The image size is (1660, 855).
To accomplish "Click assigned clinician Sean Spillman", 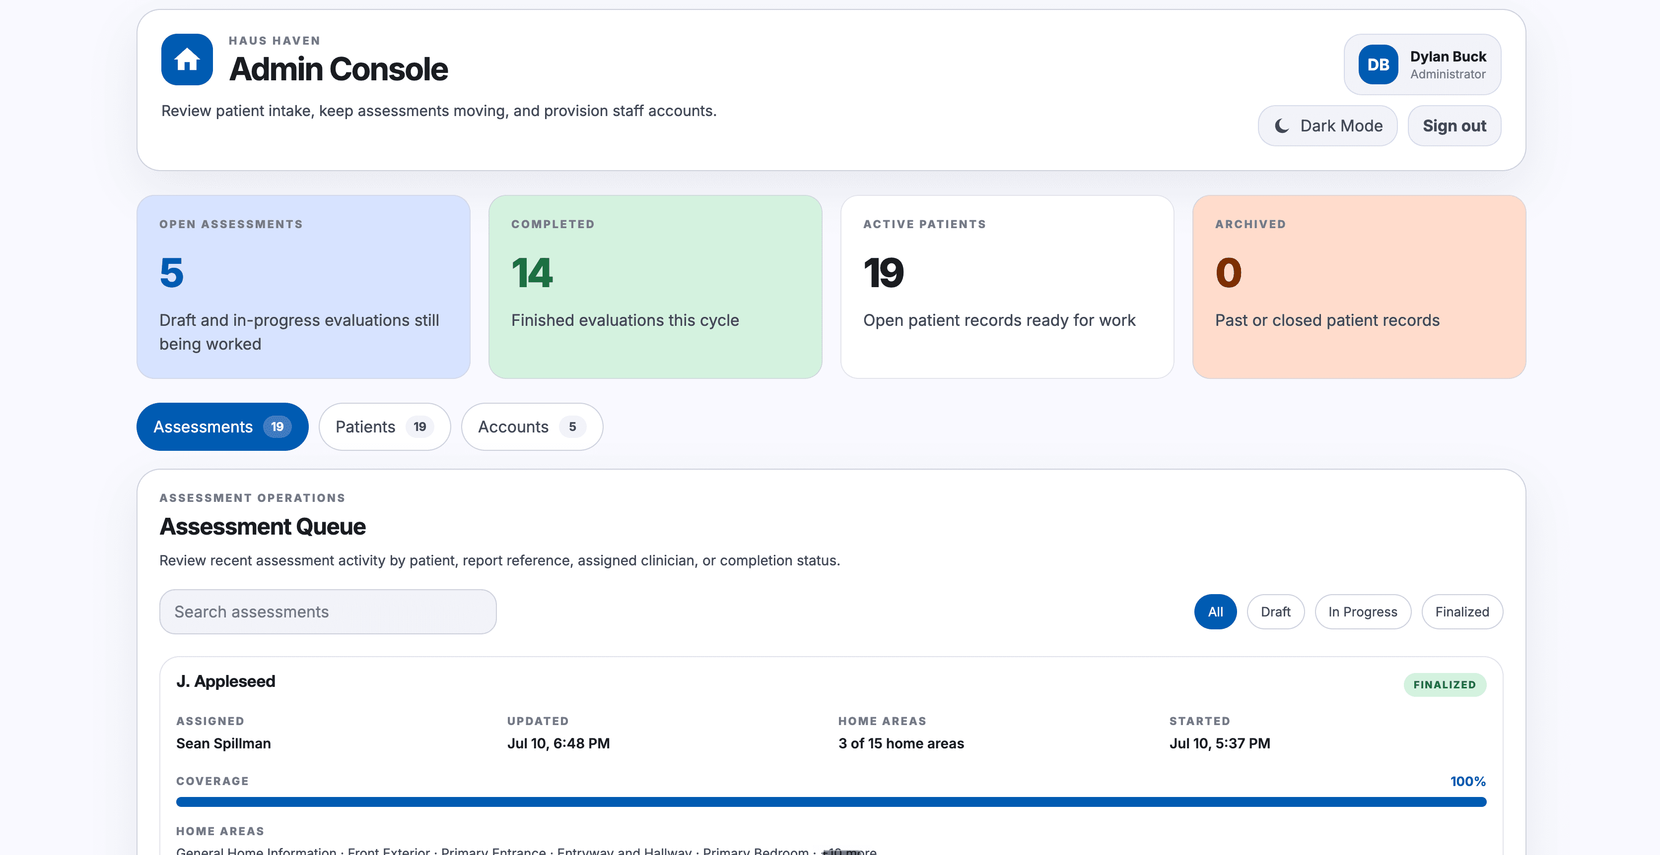I will click(x=223, y=743).
